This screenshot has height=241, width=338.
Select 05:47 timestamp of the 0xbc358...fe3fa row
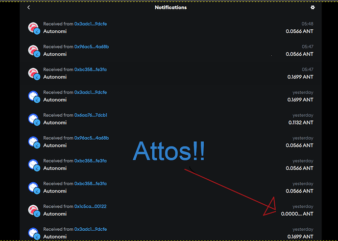click(308, 70)
